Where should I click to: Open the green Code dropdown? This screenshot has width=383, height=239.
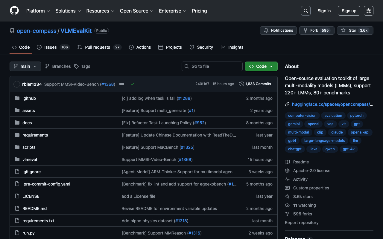coord(261,66)
